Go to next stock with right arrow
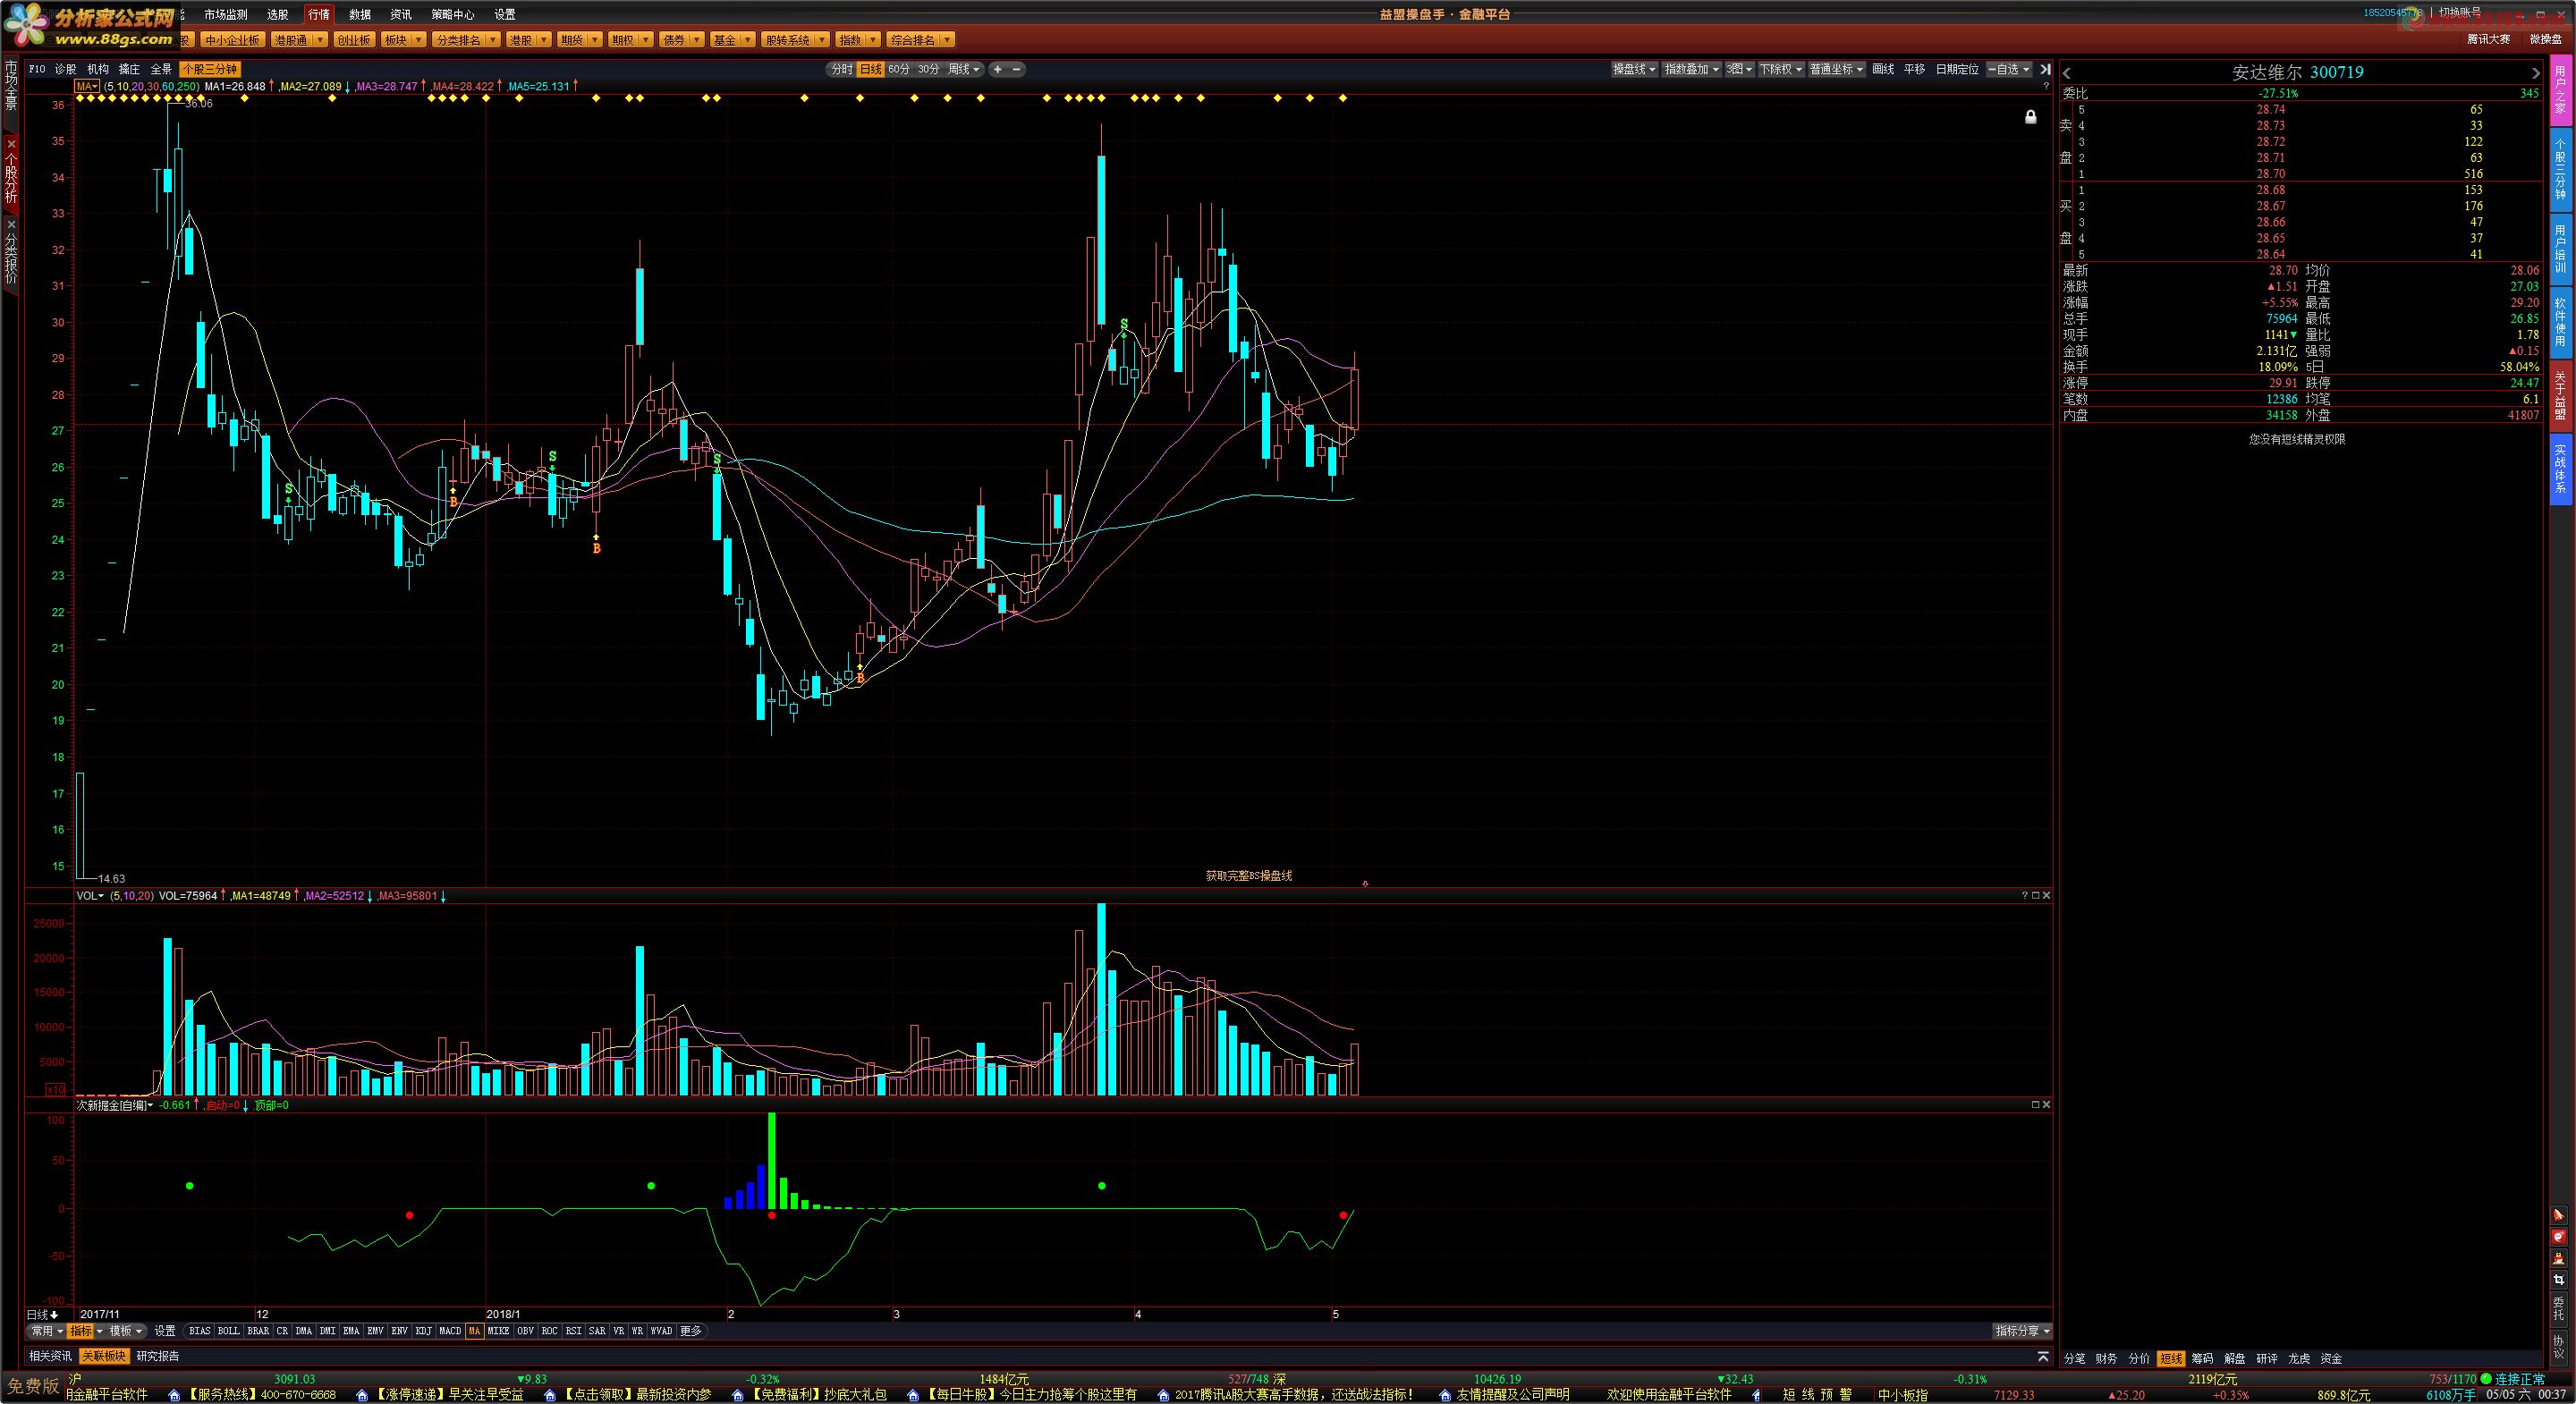The image size is (2576, 1404). [x=2535, y=73]
